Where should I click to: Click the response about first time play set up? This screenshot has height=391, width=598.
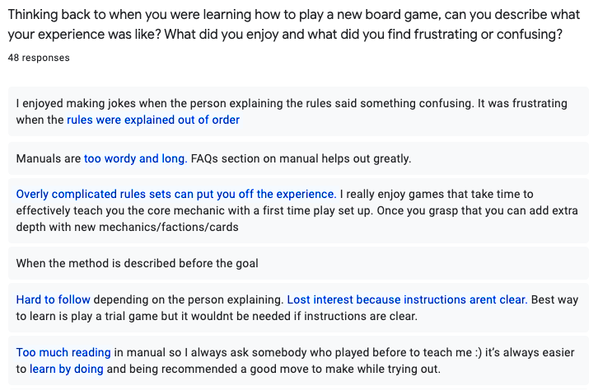298,211
